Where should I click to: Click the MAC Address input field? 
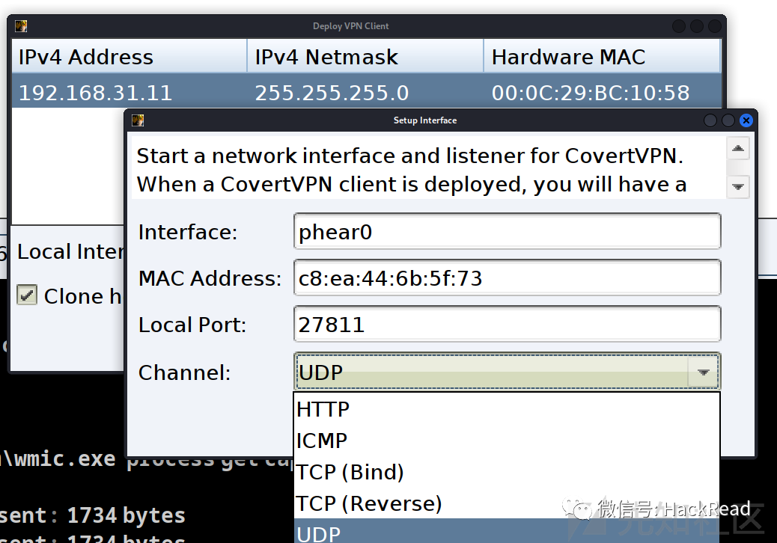(507, 277)
